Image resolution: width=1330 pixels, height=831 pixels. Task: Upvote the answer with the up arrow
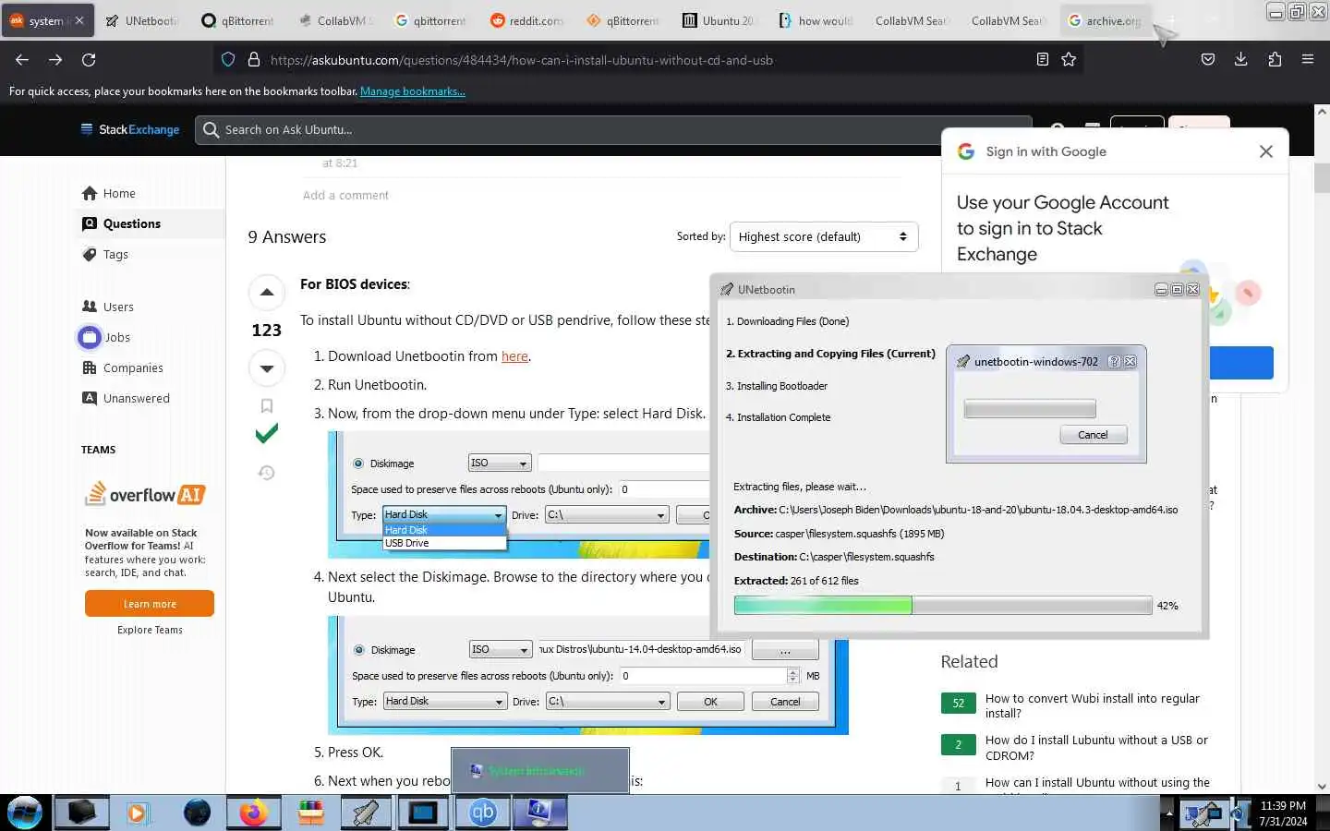267,293
